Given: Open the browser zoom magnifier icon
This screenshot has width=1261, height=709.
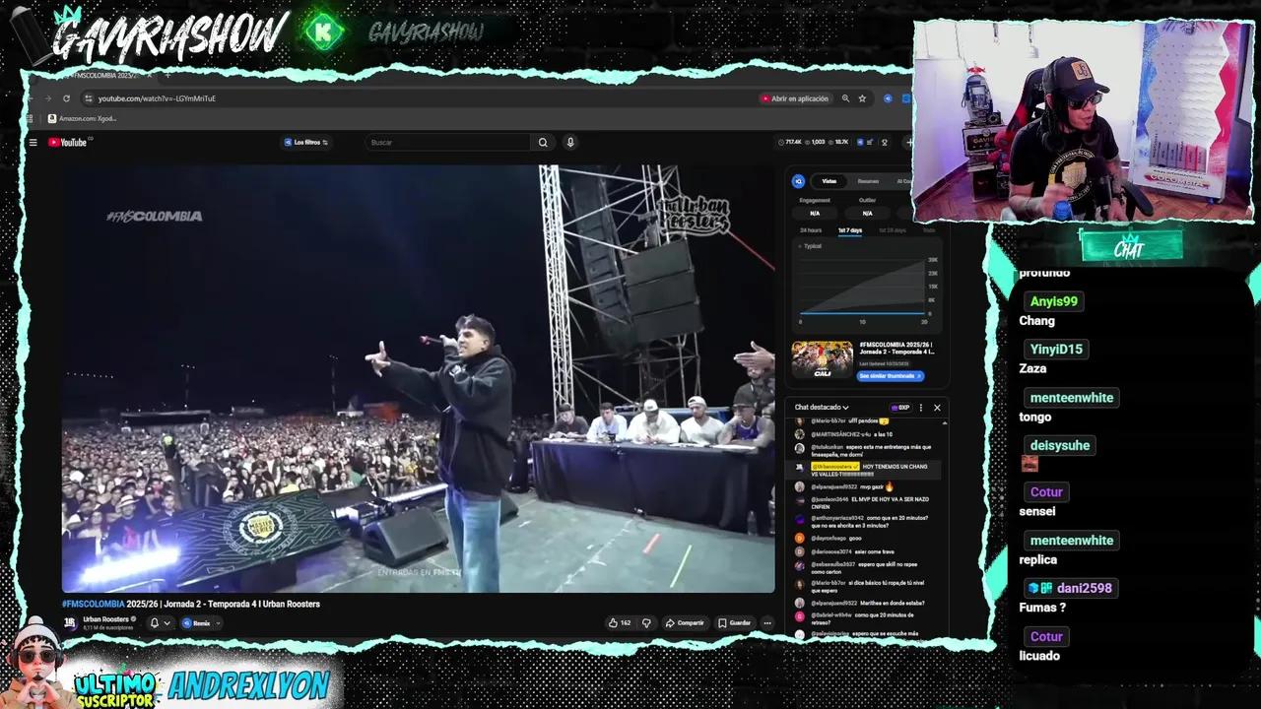Looking at the screenshot, I should tap(845, 98).
